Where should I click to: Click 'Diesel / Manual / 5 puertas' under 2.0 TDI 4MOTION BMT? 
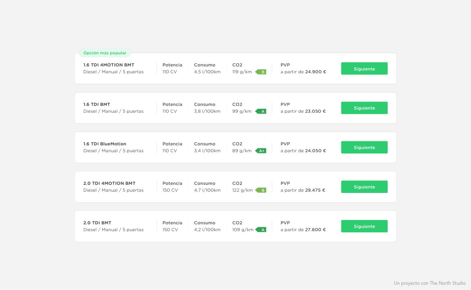coord(114,190)
